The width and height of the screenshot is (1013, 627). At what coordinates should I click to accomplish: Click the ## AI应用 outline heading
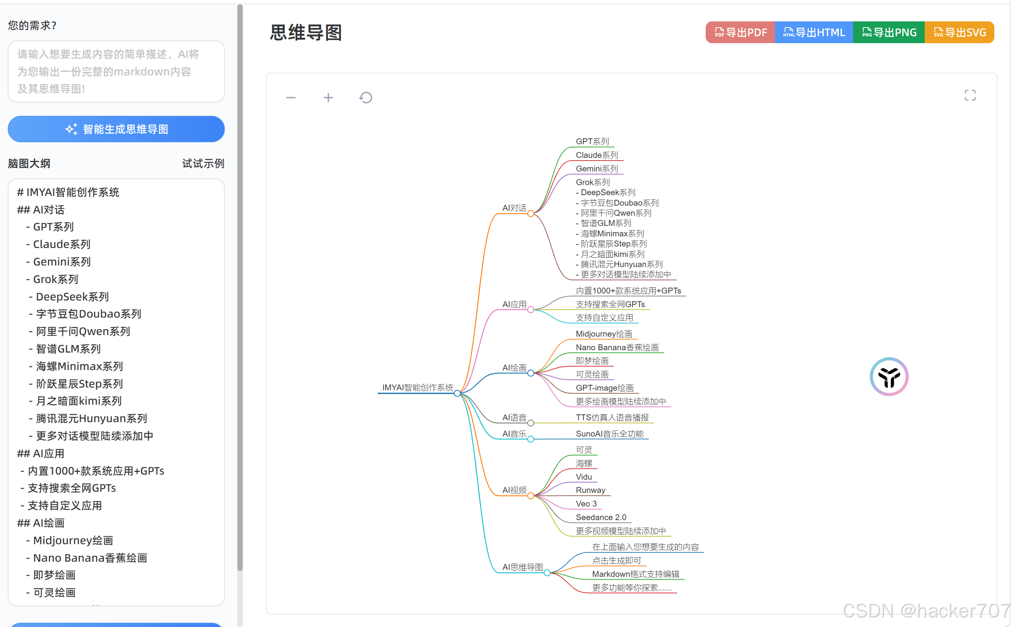41,453
